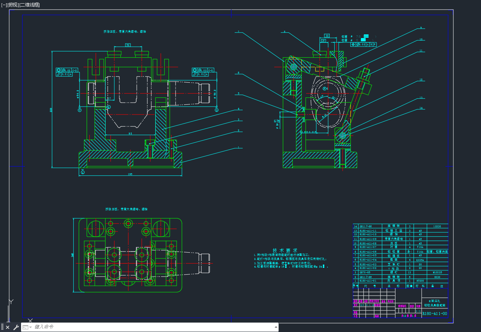Select parts list code R180-A11-09
Viewport: 481px width, 332px height.
tap(368, 239)
